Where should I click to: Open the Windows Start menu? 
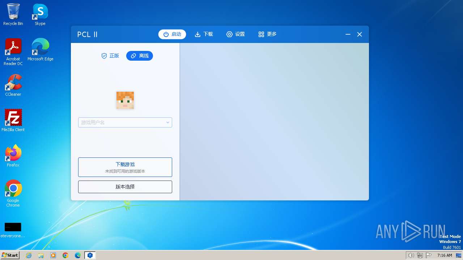10,255
